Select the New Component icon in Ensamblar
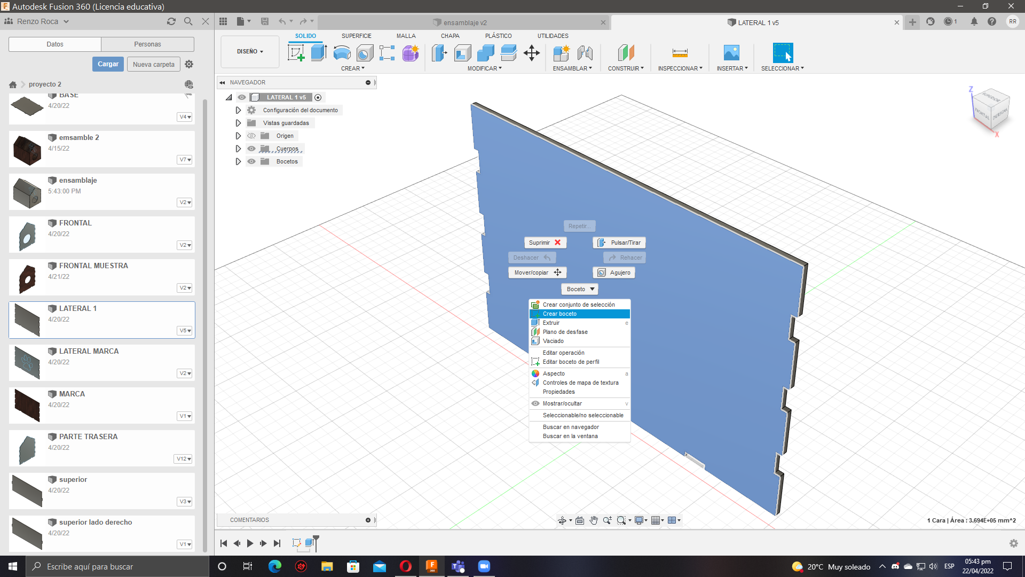Viewport: 1025px width, 577px height. pos(561,53)
